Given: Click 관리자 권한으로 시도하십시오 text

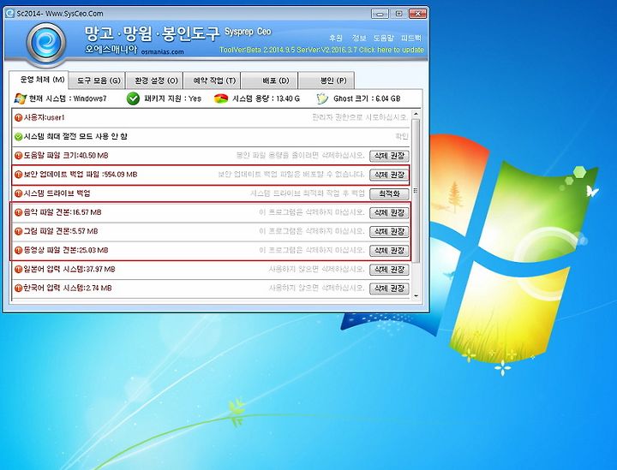Looking at the screenshot, I should pyautogui.click(x=360, y=117).
